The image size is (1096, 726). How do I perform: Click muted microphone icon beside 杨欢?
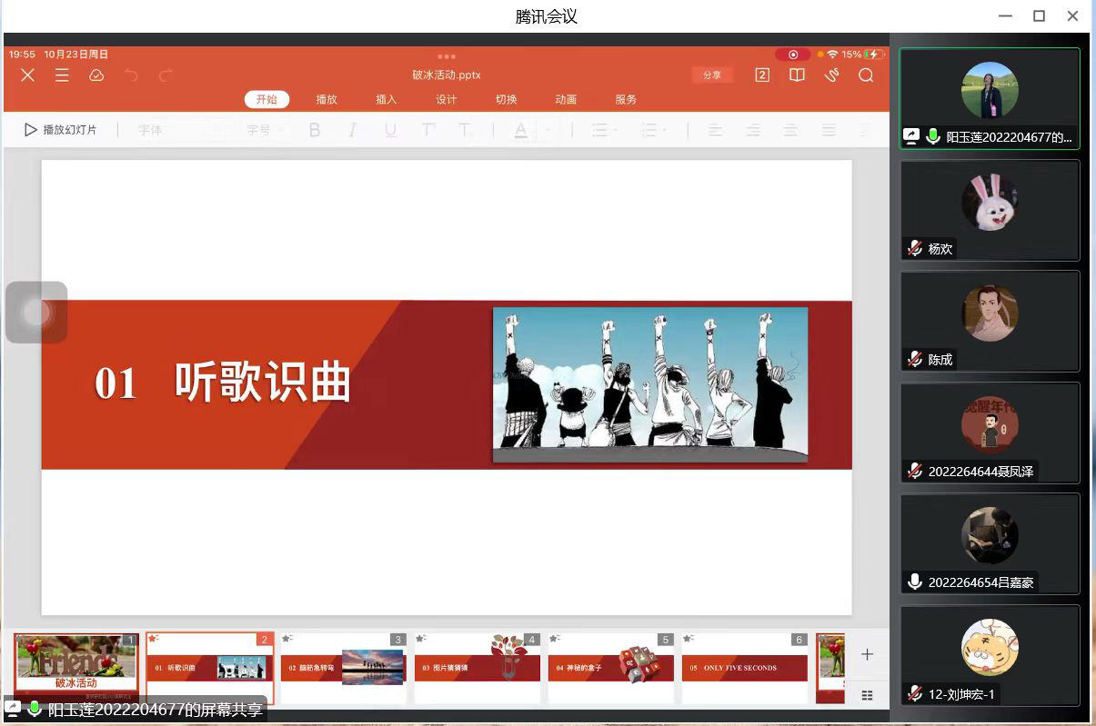(x=915, y=248)
